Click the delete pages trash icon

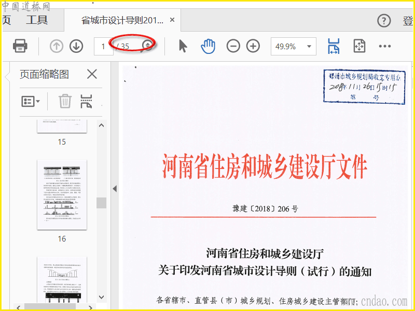pos(65,101)
